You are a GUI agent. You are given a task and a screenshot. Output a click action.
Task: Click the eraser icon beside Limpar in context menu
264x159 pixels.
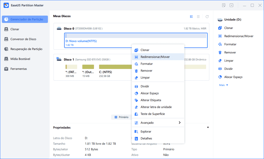(136, 78)
